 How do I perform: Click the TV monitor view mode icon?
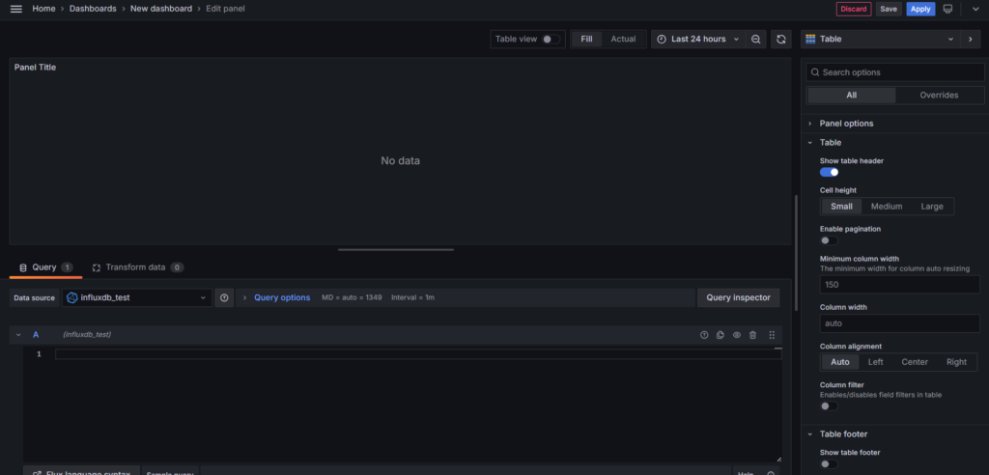(x=947, y=9)
